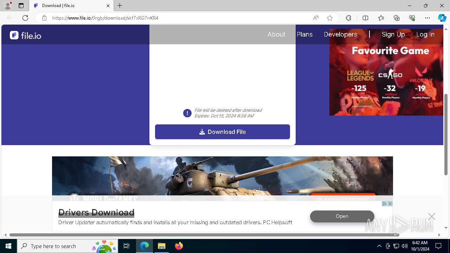Viewport: 450px width, 253px height.
Task: Open the network status tray icon
Action: tap(396, 246)
